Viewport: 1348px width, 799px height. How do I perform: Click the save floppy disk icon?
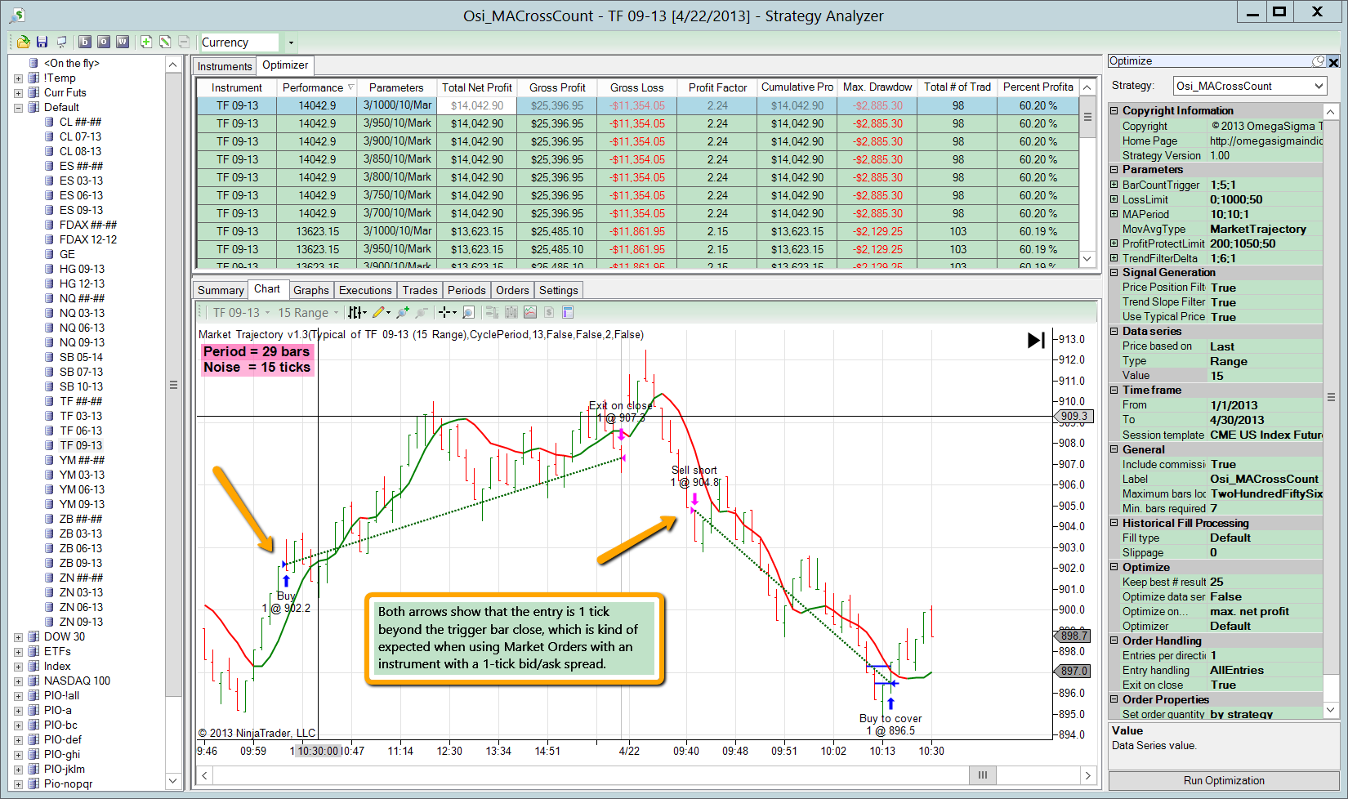42,42
